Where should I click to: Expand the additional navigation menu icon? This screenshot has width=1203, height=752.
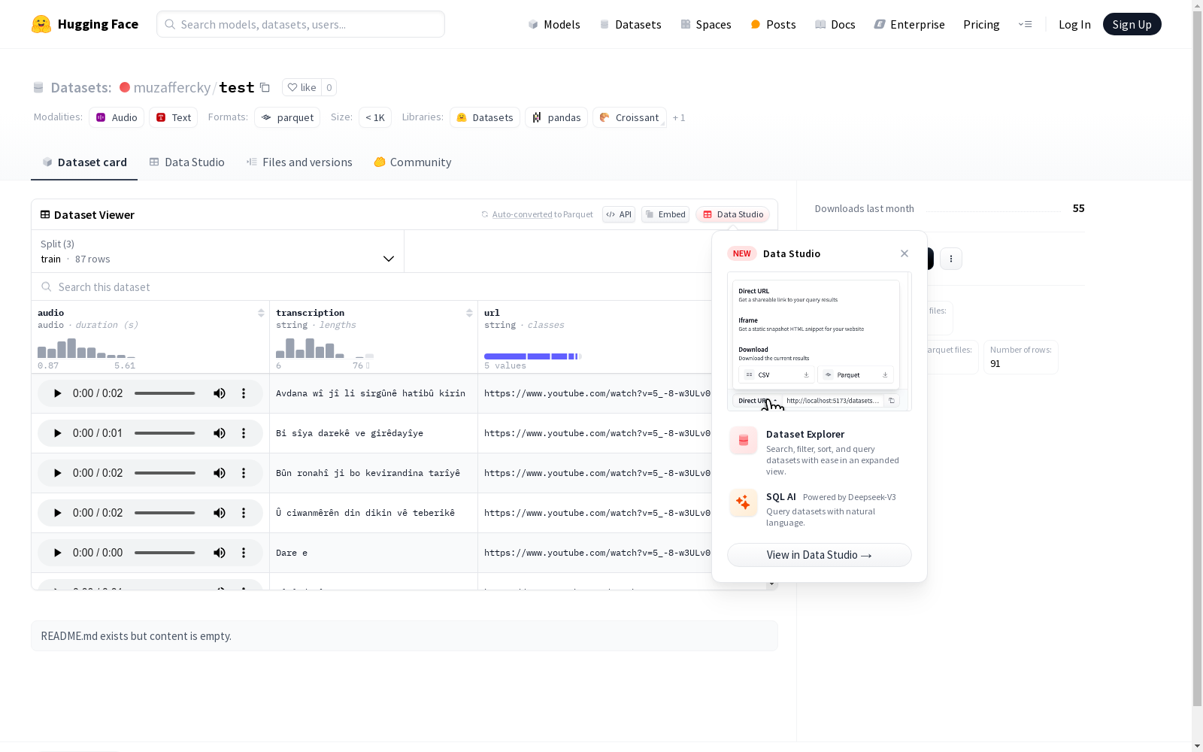(x=1025, y=24)
